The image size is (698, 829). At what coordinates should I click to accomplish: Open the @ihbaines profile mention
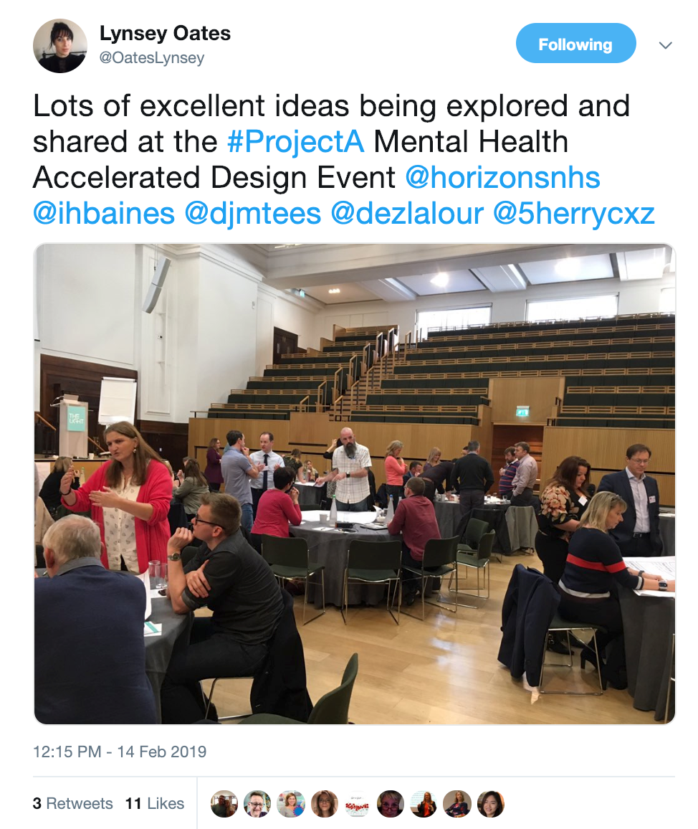[x=104, y=213]
